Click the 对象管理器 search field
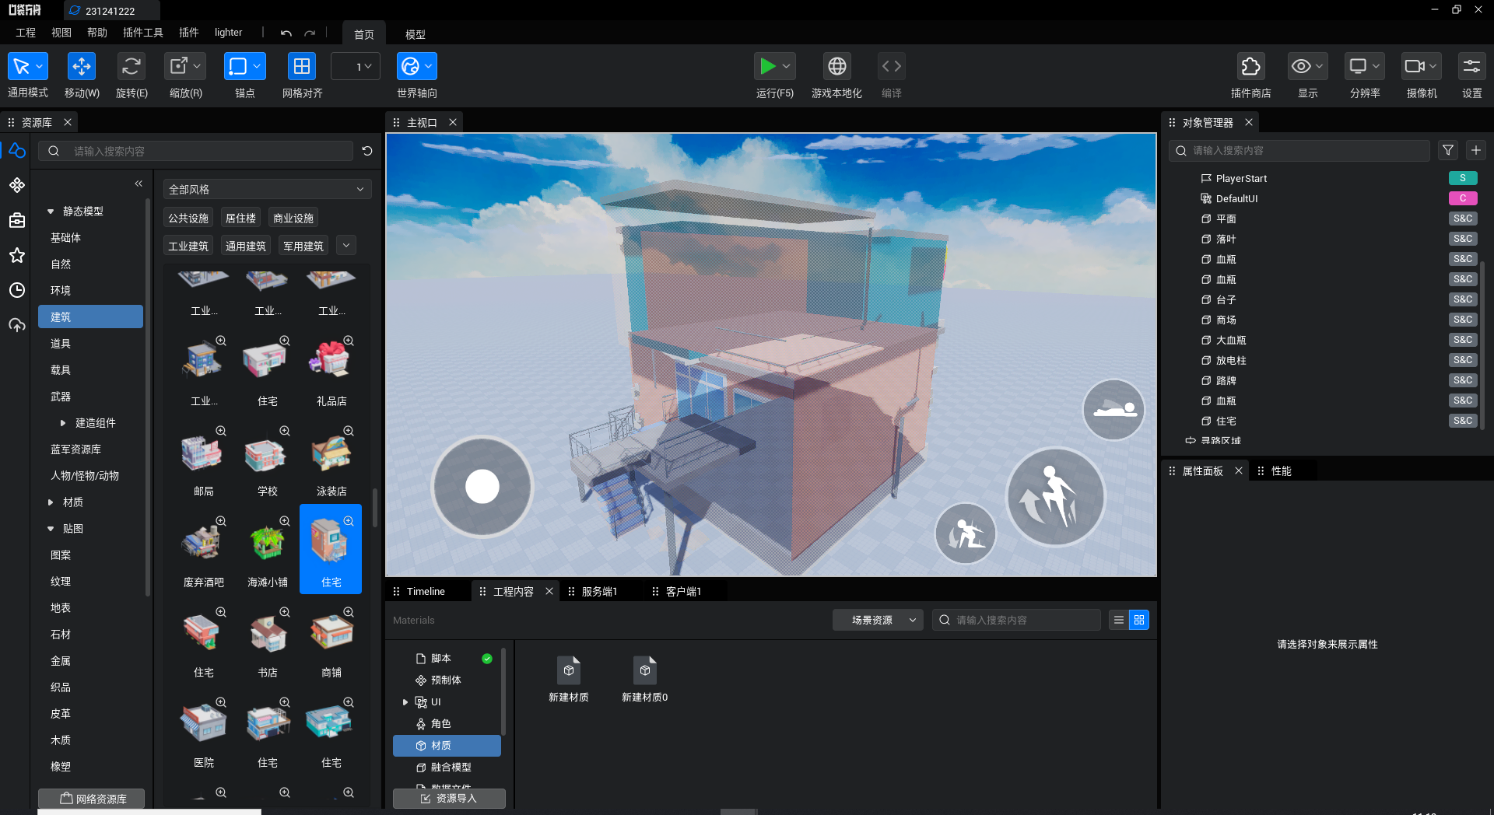This screenshot has width=1494, height=815. tap(1300, 150)
